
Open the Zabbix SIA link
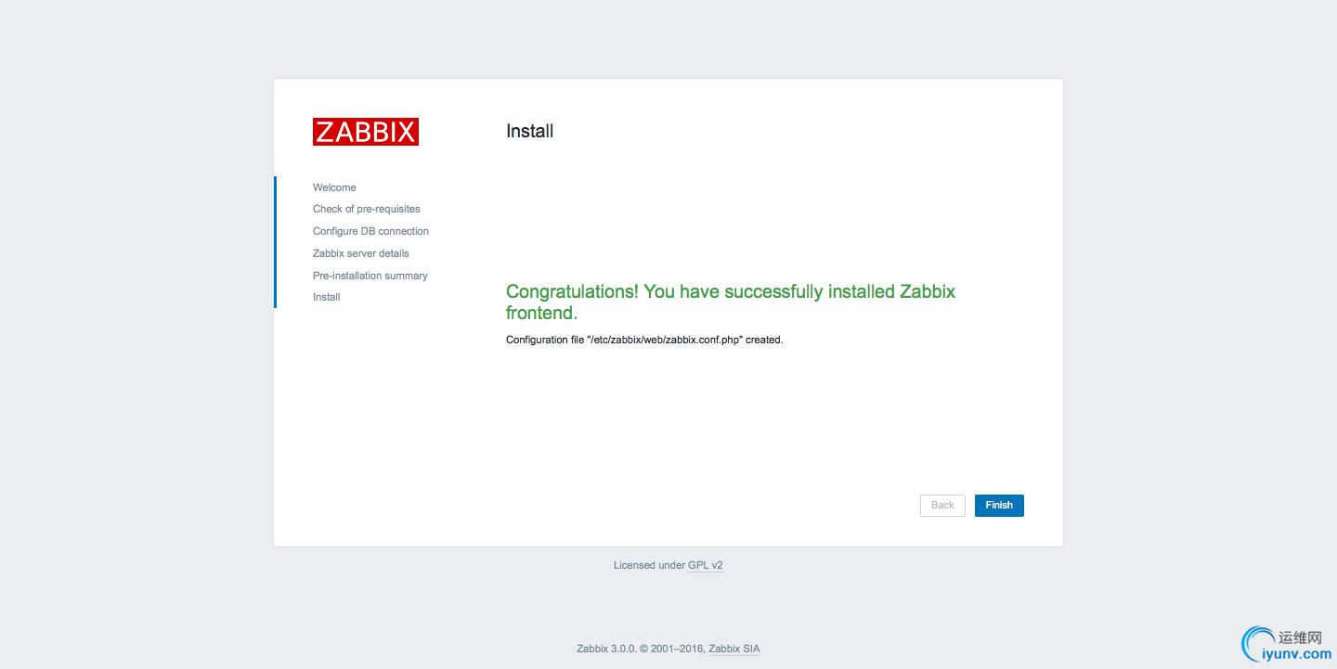coord(734,649)
